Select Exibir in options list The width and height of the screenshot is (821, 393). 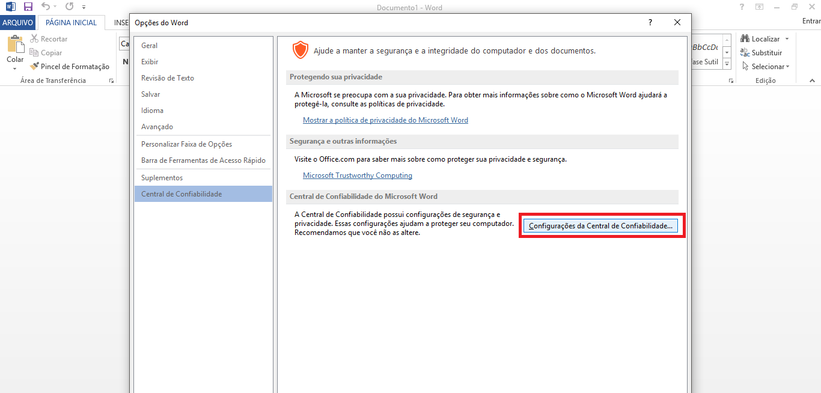click(203, 62)
